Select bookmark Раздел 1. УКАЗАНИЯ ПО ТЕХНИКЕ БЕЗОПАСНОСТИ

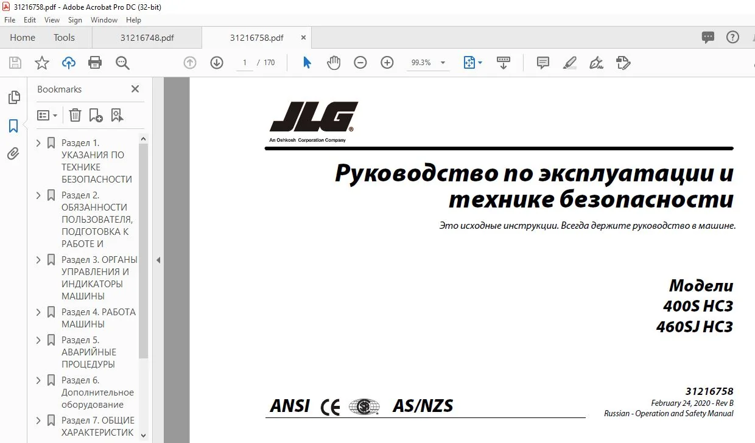(97, 161)
